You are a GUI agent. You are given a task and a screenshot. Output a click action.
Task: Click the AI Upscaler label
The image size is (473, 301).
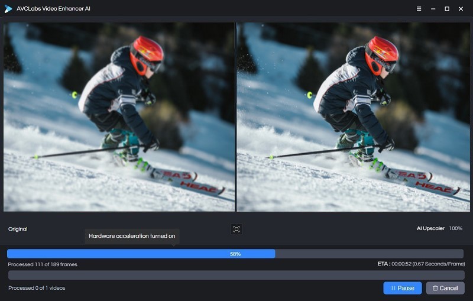click(x=430, y=228)
